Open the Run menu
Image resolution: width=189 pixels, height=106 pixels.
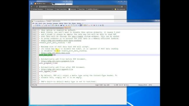(70, 23)
